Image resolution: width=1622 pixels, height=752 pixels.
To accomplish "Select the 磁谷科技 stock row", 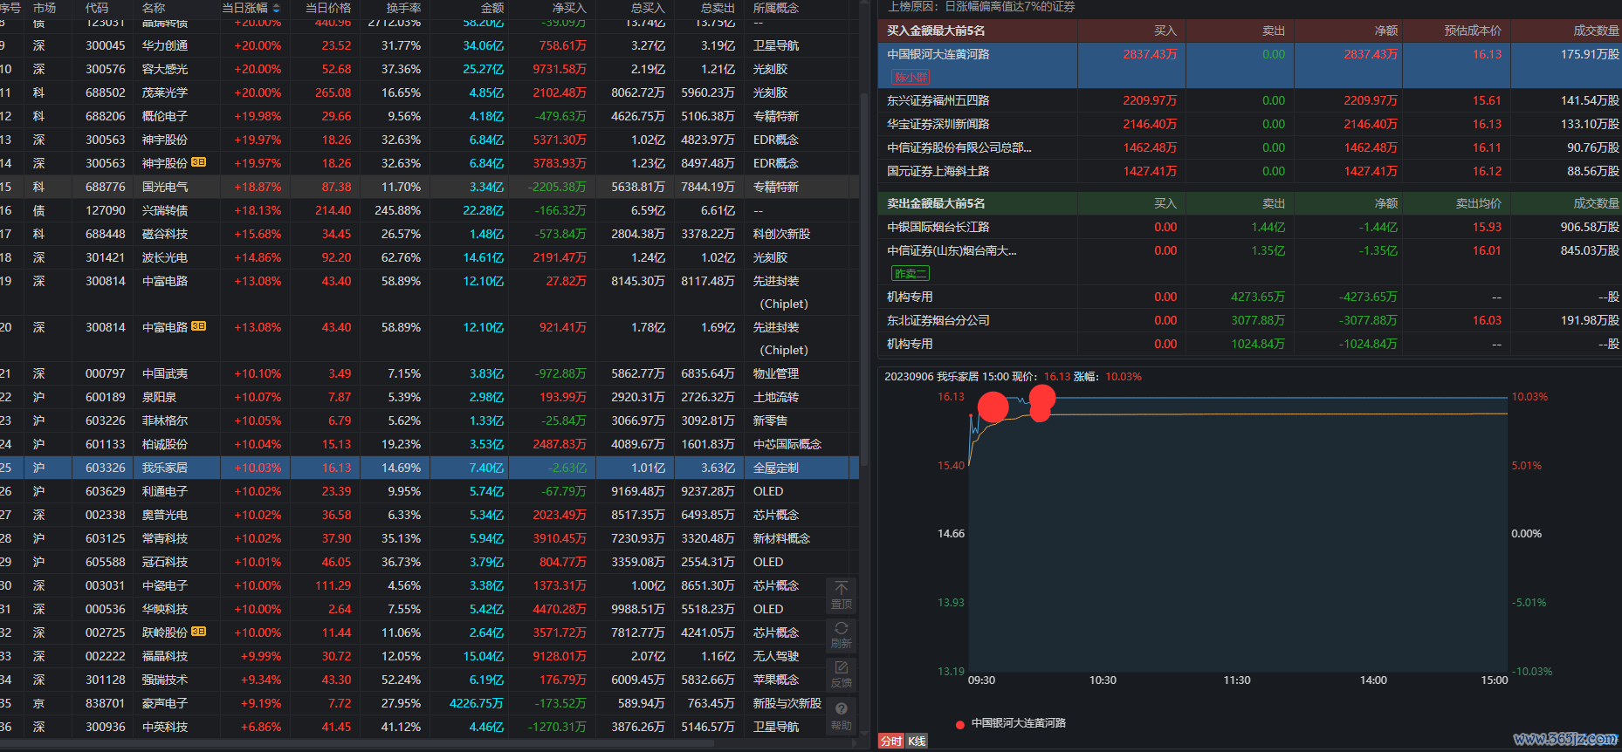I will tap(430, 234).
